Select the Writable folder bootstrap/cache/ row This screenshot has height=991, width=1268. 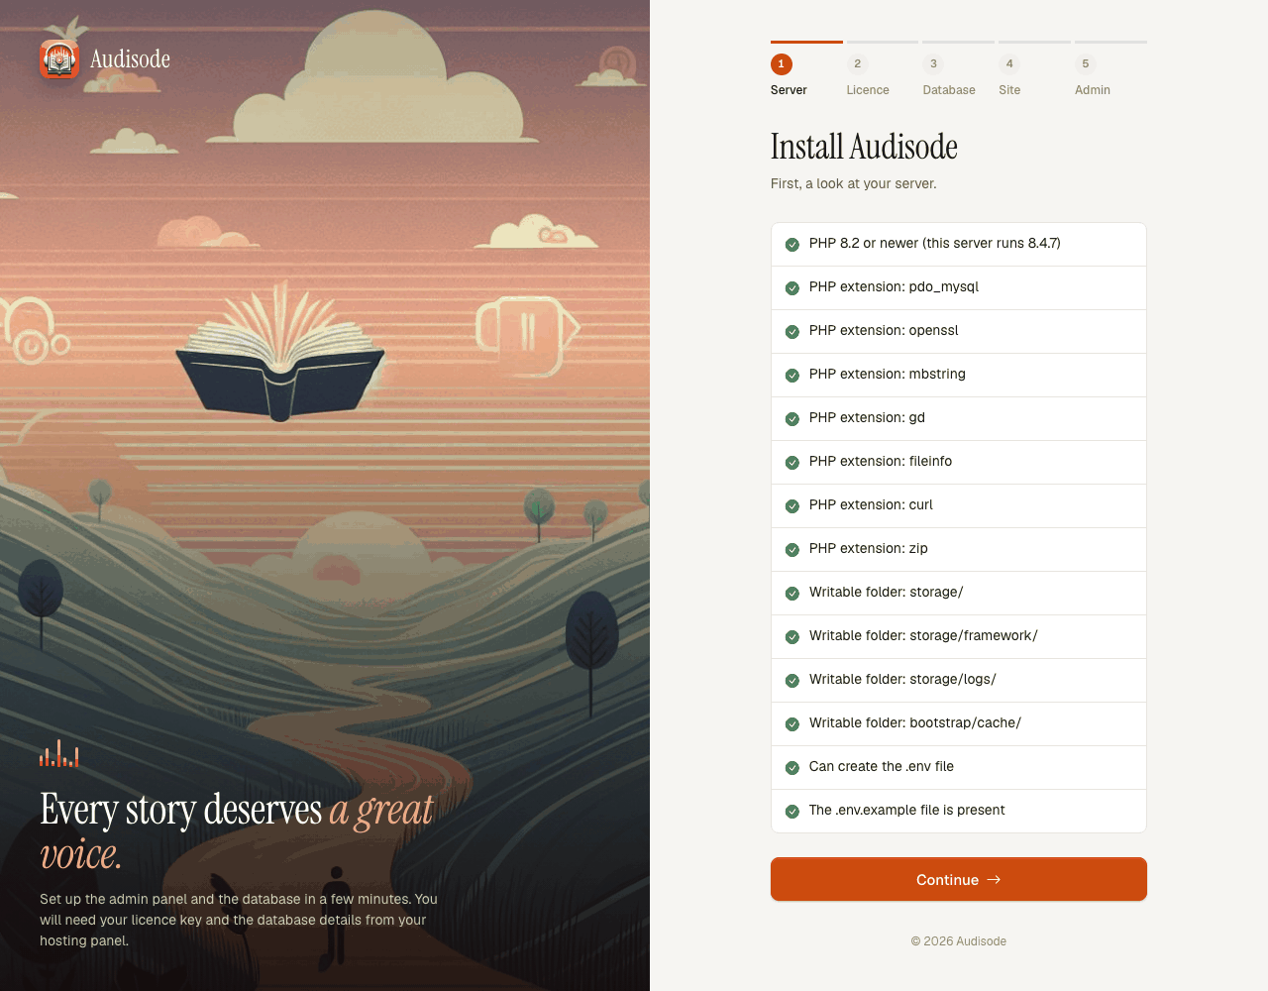coord(959,723)
